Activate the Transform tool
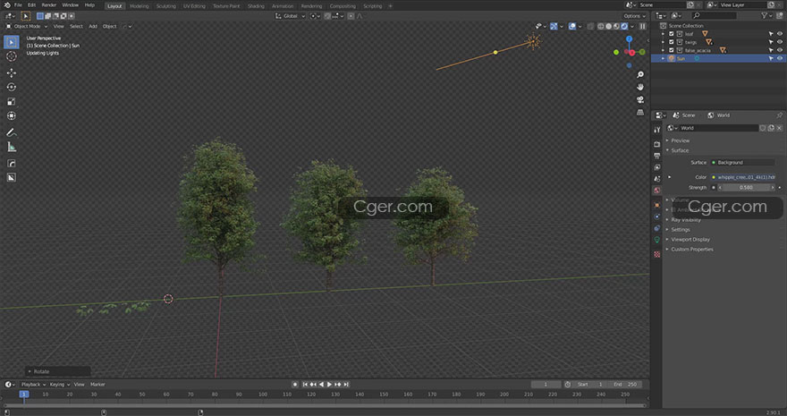 (x=11, y=116)
